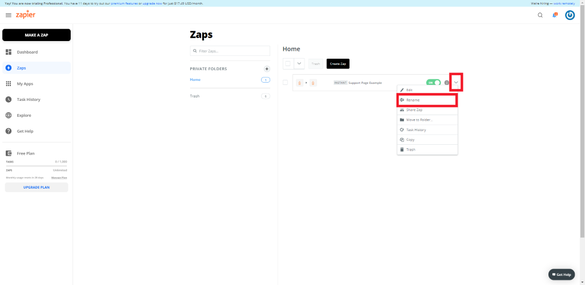Go to My Apps in the sidebar
The width and height of the screenshot is (585, 285).
[x=37, y=84]
